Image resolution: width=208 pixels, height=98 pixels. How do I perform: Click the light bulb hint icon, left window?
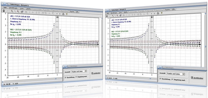[67, 14]
